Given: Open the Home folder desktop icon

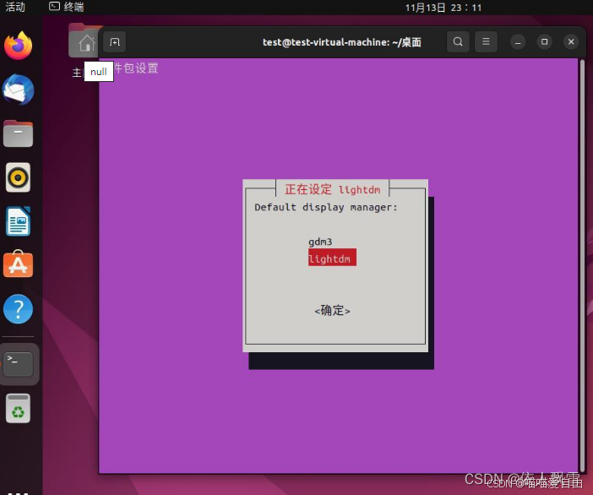Looking at the screenshot, I should click(84, 41).
